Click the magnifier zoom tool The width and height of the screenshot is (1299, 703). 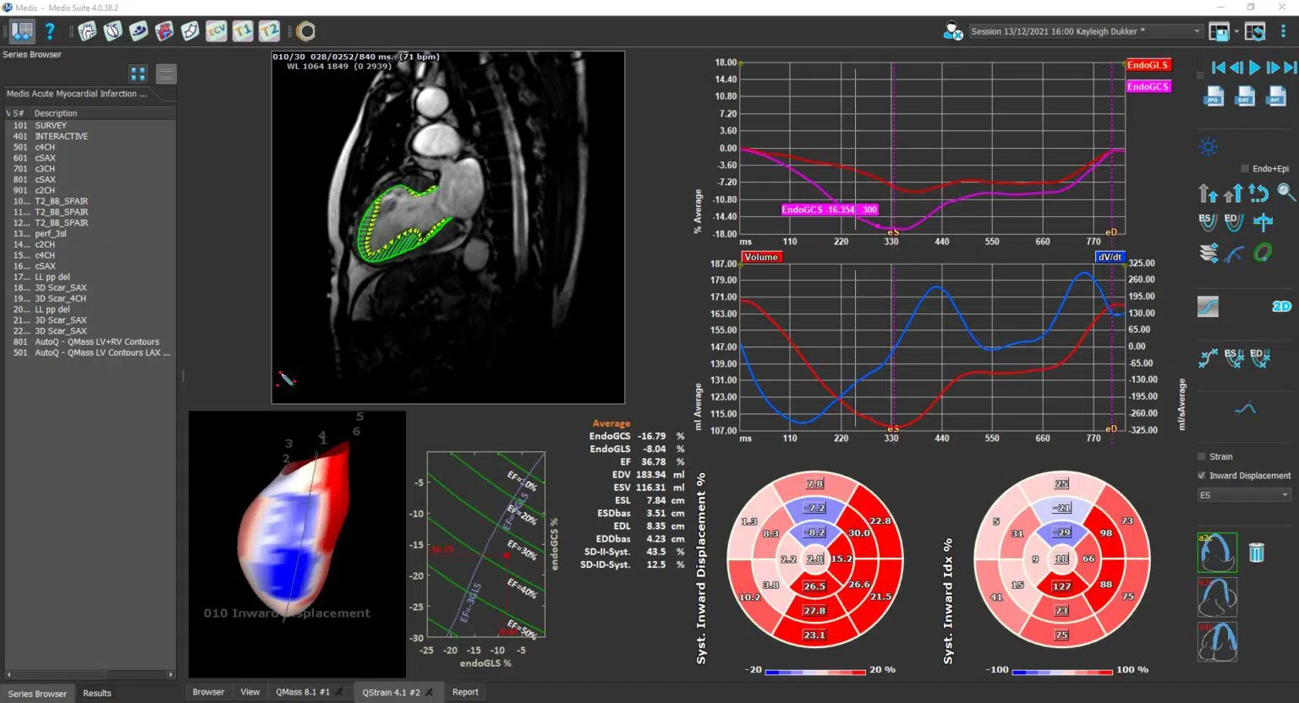pyautogui.click(x=1286, y=193)
